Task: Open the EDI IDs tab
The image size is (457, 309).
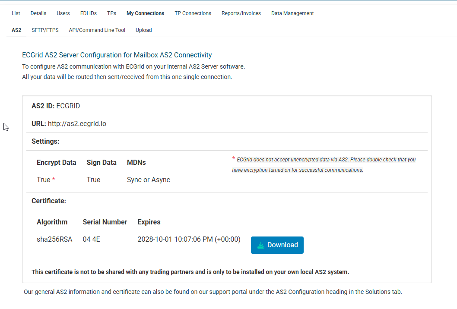Action: pyautogui.click(x=88, y=13)
